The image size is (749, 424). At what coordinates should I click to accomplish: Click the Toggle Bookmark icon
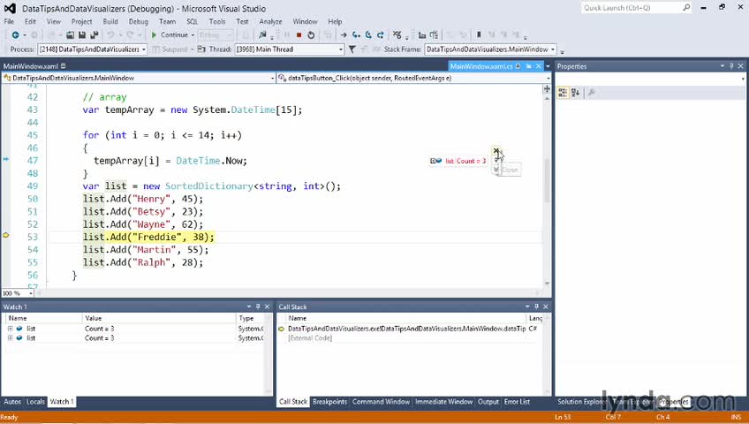pos(479,34)
